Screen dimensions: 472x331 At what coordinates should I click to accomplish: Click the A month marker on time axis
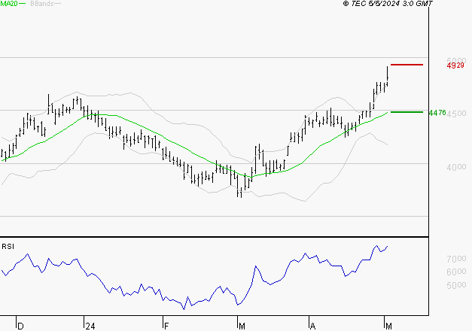[312, 326]
